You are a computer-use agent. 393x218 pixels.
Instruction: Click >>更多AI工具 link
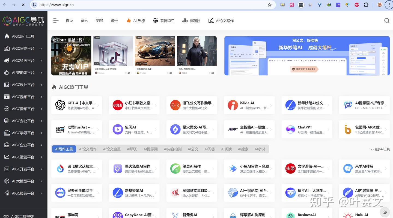point(380,149)
